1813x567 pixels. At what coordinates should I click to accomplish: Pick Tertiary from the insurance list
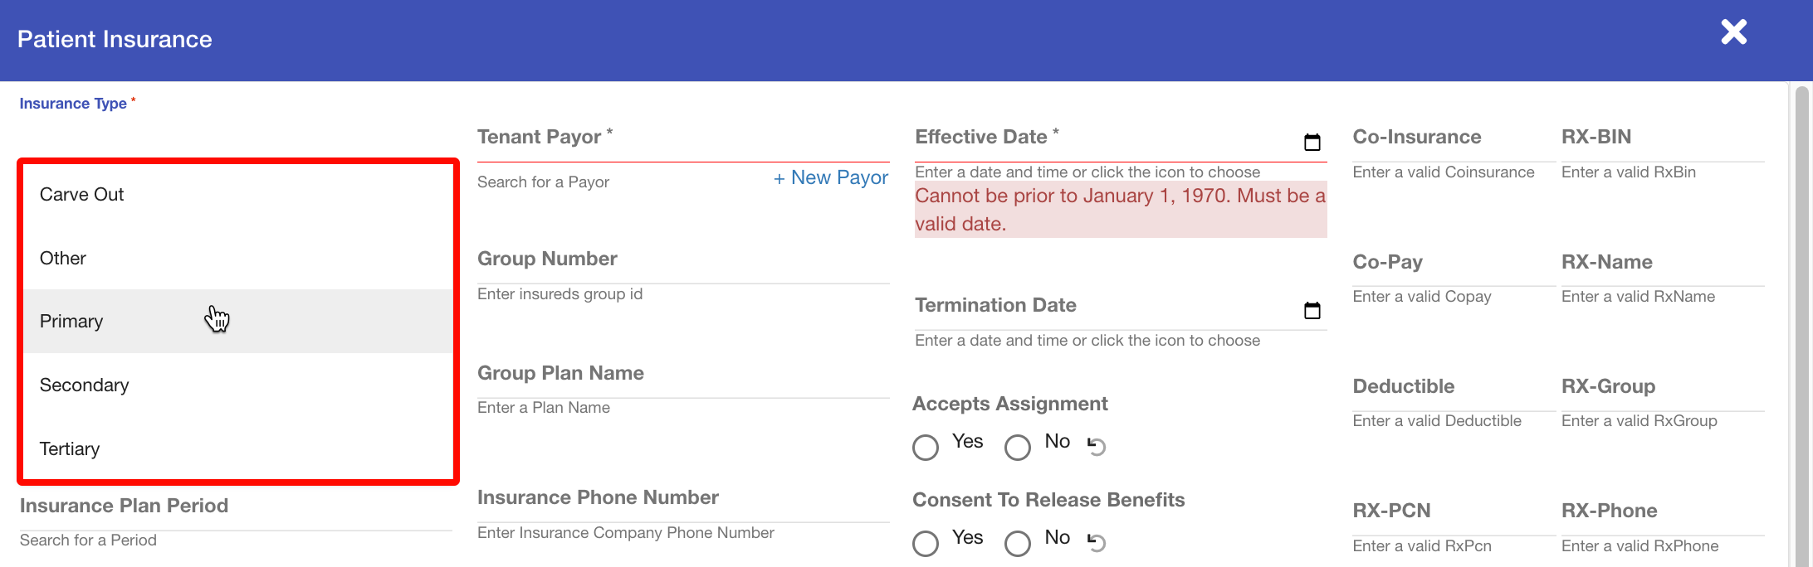click(x=70, y=449)
